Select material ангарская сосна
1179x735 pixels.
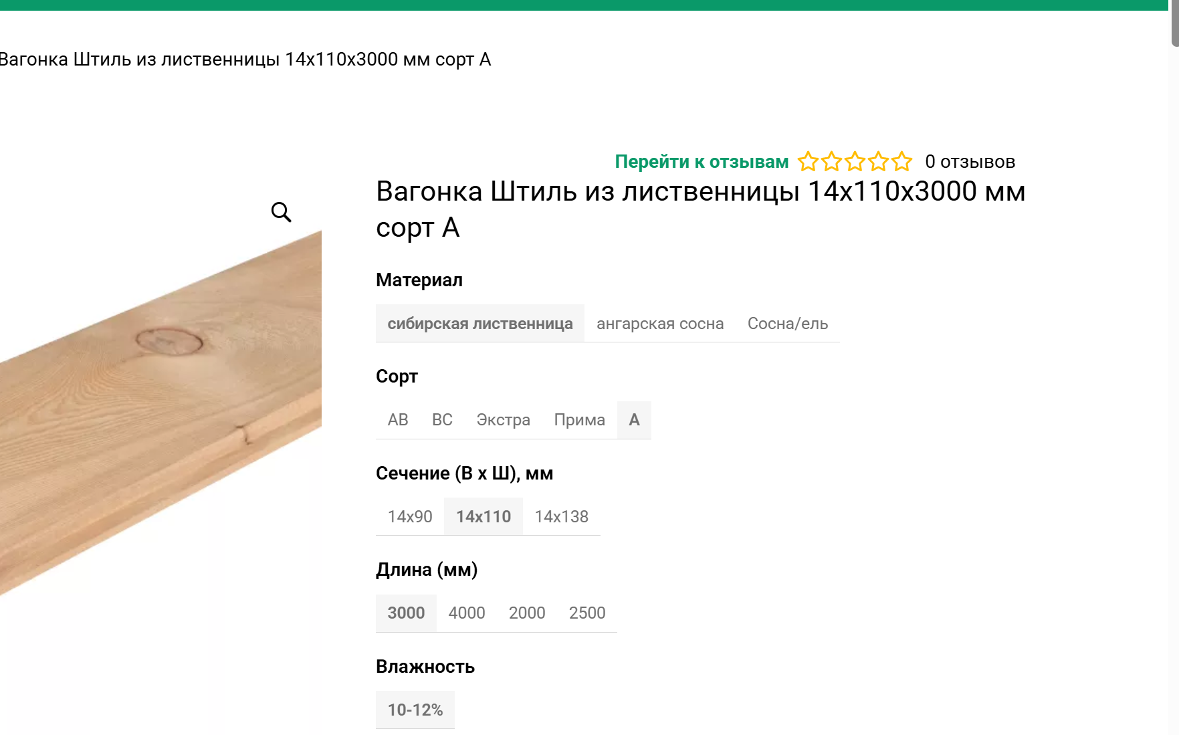click(x=660, y=323)
